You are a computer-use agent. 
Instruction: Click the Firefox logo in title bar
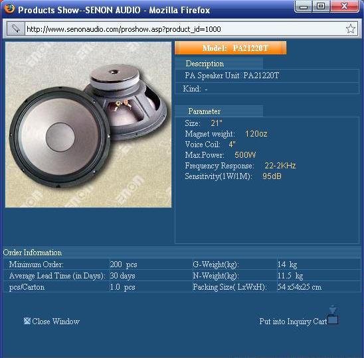pos(9,9)
